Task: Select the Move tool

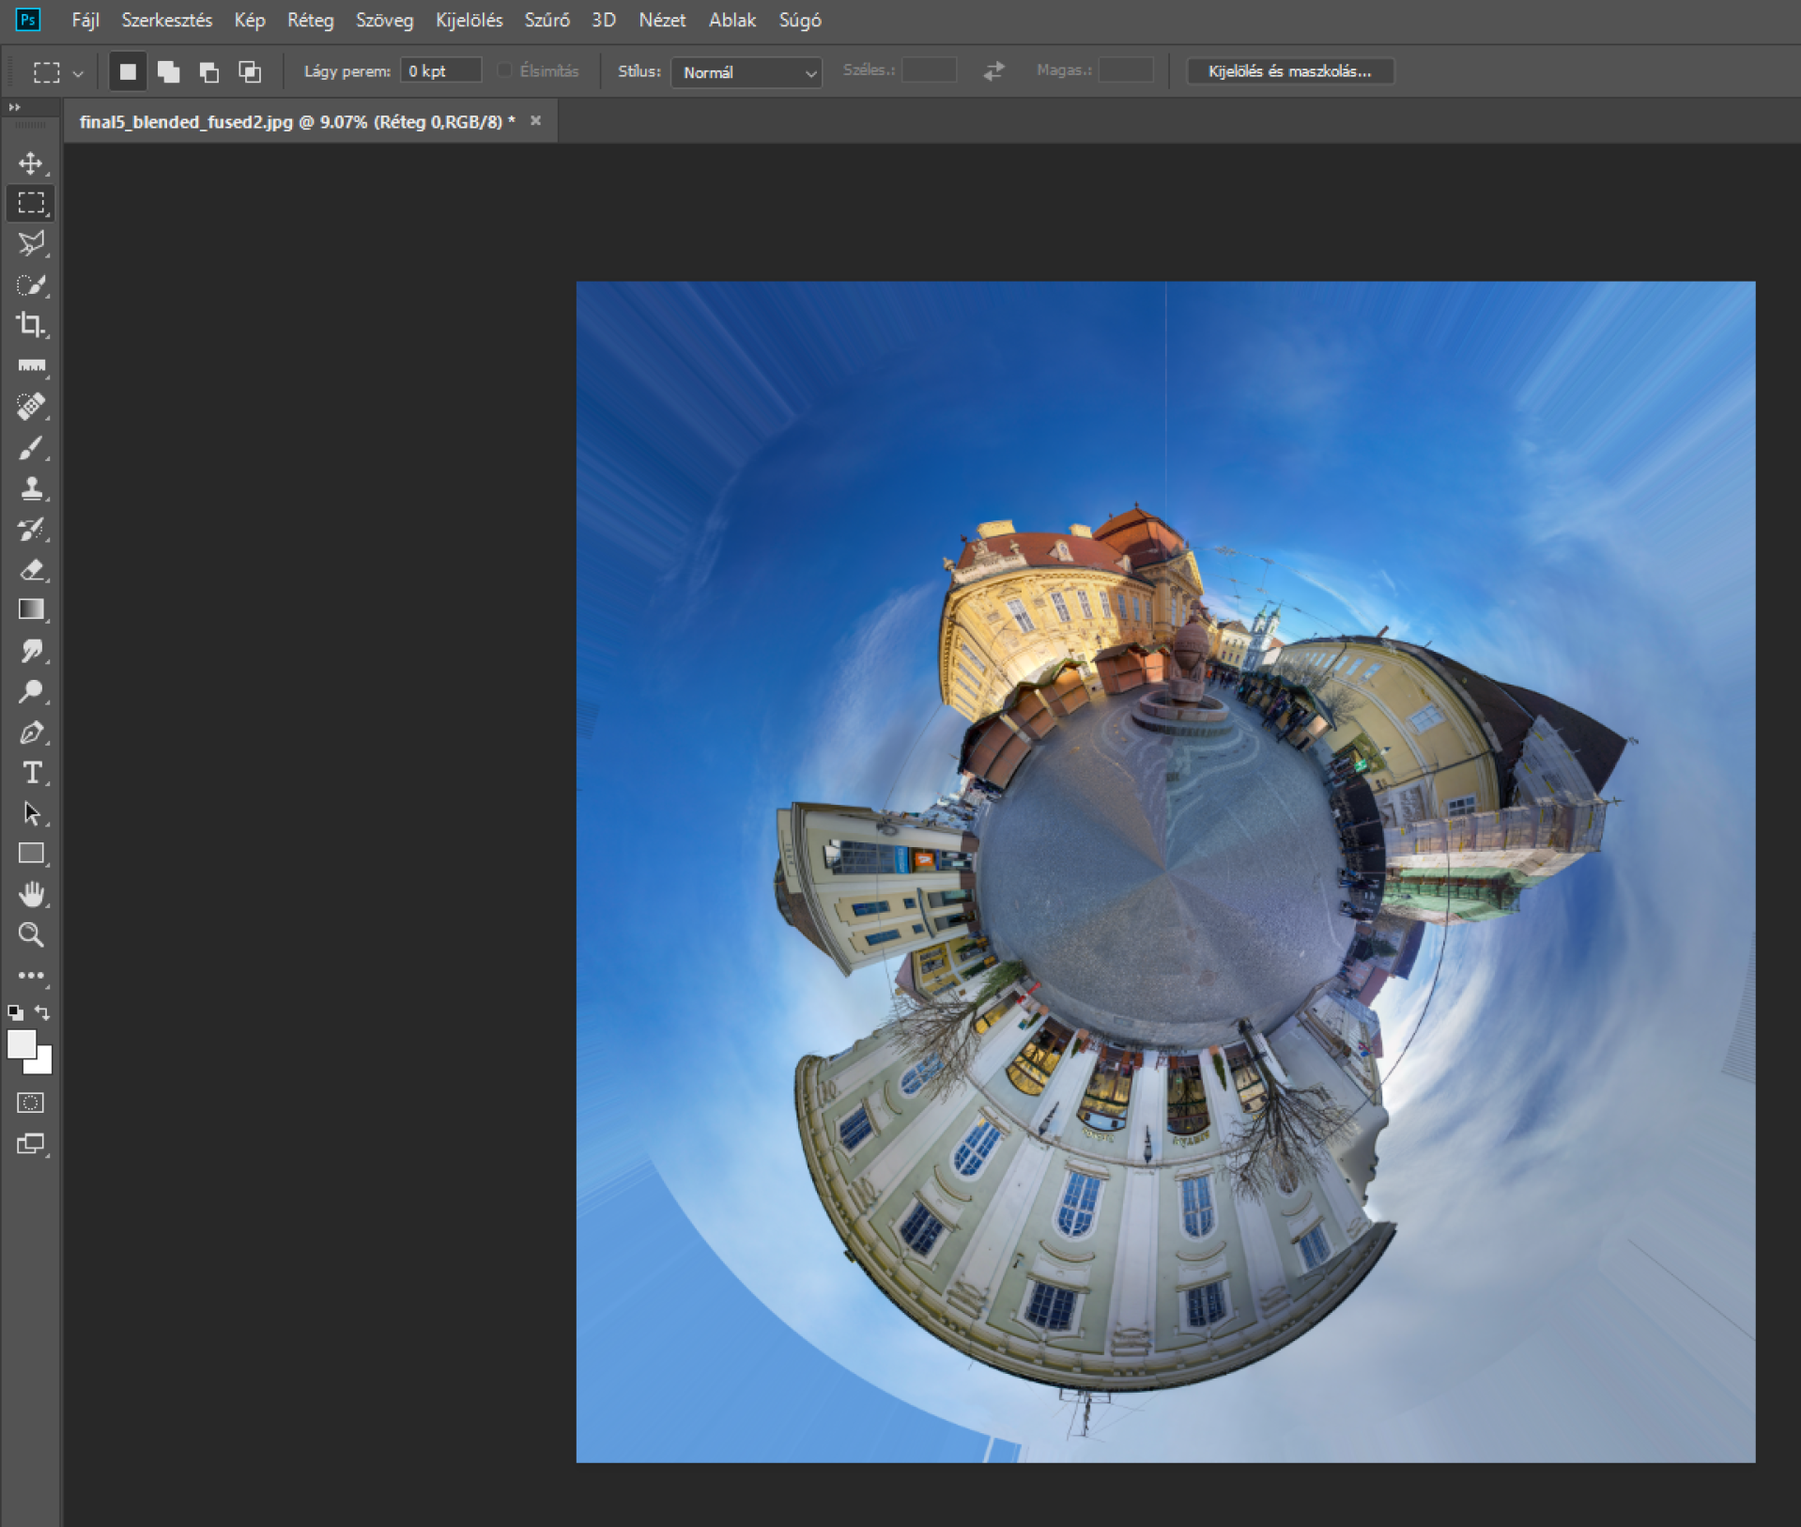Action: tap(31, 163)
